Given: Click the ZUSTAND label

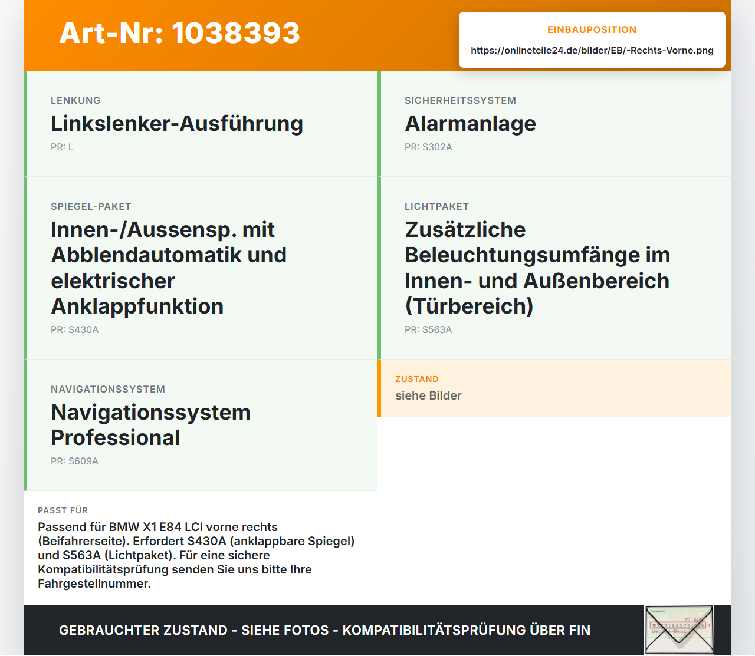Looking at the screenshot, I should coord(416,379).
